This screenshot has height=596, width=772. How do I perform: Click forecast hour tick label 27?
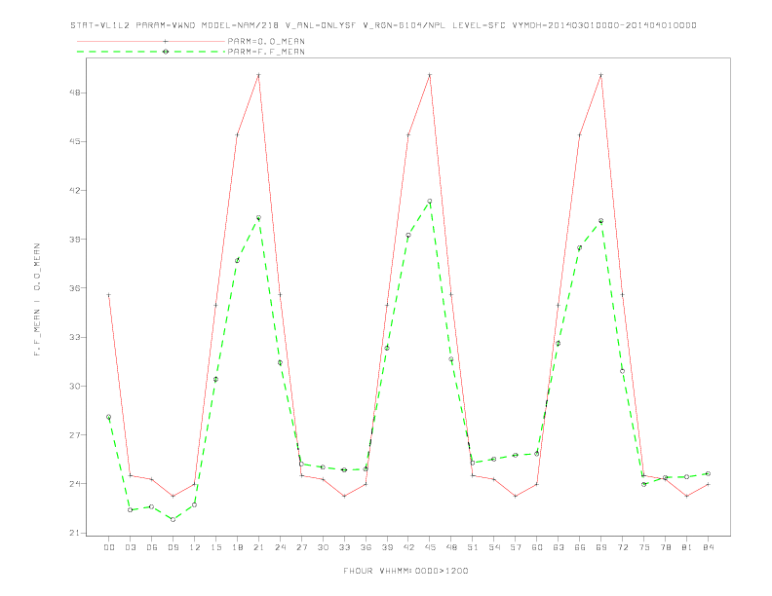coord(301,547)
